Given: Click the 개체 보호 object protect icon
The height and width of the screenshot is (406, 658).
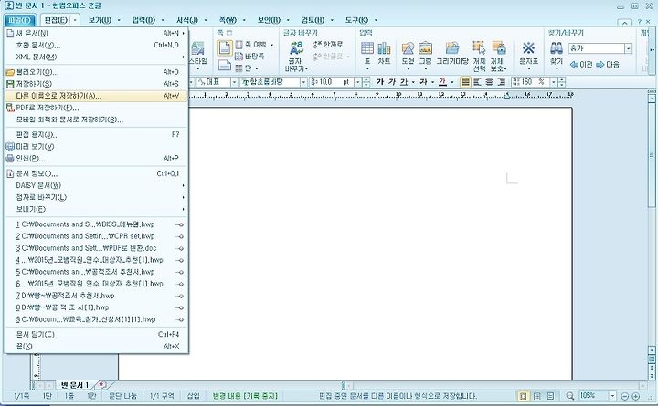Looking at the screenshot, I should [x=499, y=47].
